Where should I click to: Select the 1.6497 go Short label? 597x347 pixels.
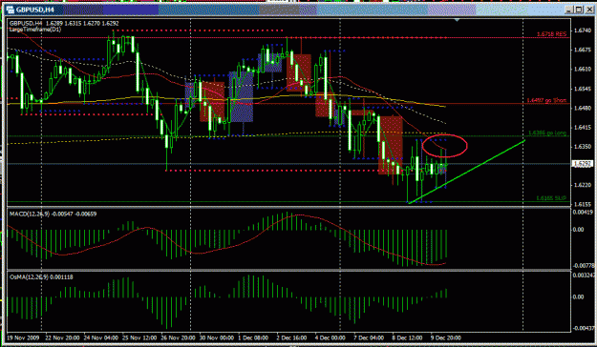point(546,100)
